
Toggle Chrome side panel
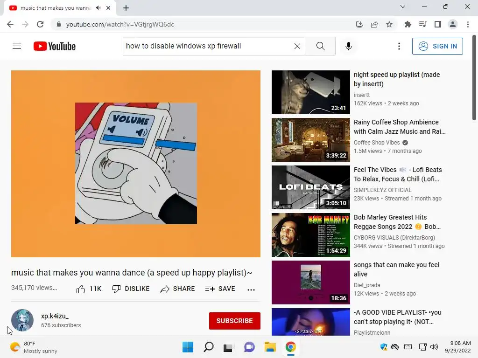pos(438,24)
